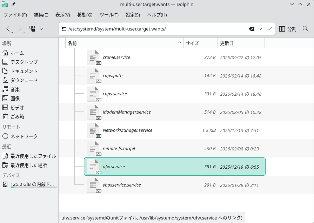Click the back navigation arrow
This screenshot has height=223, width=314.
coord(8,29)
